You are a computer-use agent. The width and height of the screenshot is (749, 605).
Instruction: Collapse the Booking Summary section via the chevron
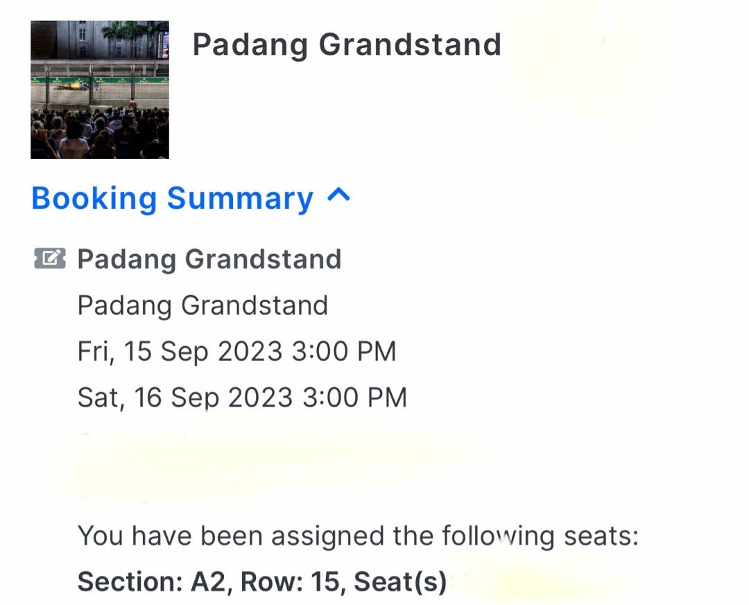click(339, 198)
